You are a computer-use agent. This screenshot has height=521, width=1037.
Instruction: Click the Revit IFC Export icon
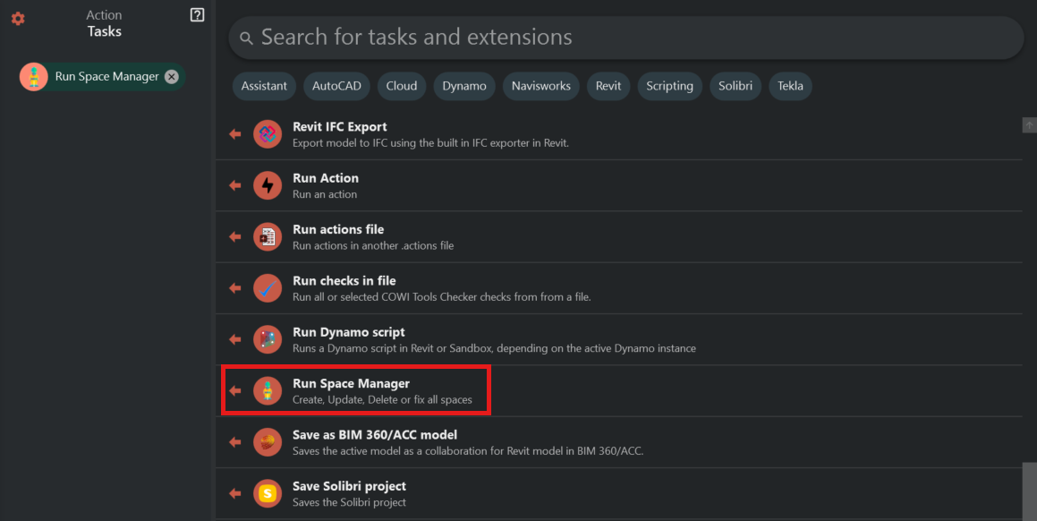click(267, 134)
